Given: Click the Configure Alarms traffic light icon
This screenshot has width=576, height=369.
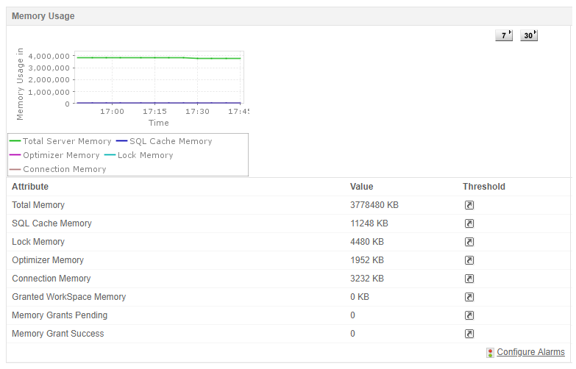Looking at the screenshot, I should [490, 353].
